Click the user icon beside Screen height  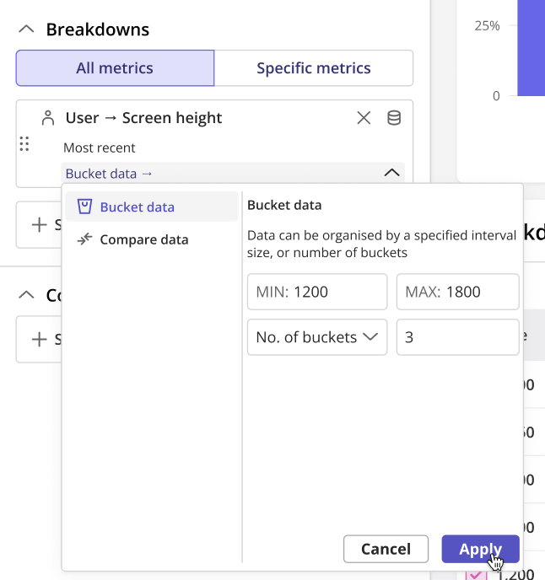tap(48, 118)
